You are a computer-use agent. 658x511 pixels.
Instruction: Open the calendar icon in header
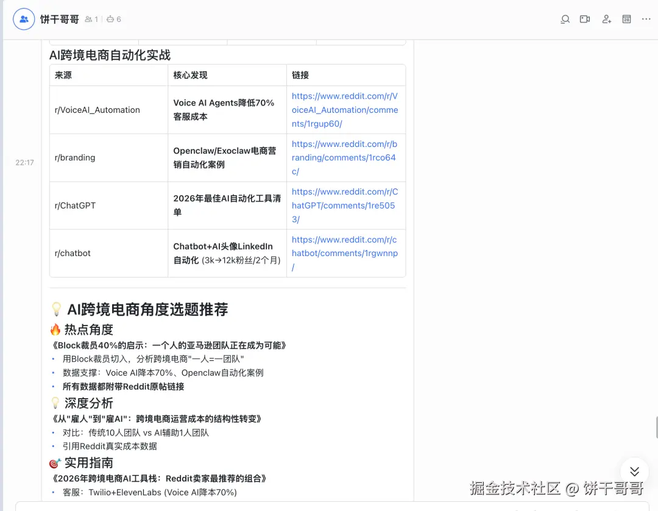coord(626,20)
